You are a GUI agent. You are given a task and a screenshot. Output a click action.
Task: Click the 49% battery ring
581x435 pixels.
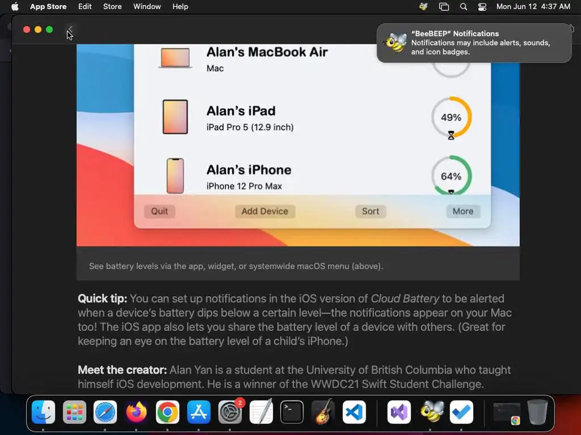451,117
